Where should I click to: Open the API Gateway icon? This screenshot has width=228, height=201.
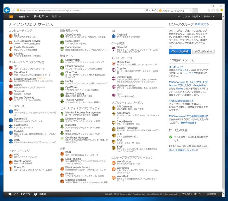coord(114,108)
